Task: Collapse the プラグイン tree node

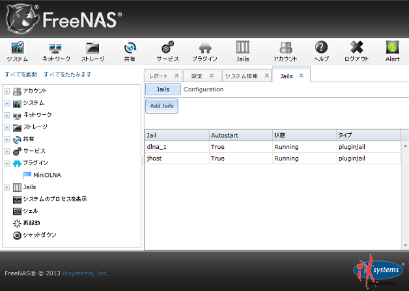Action: (7, 164)
